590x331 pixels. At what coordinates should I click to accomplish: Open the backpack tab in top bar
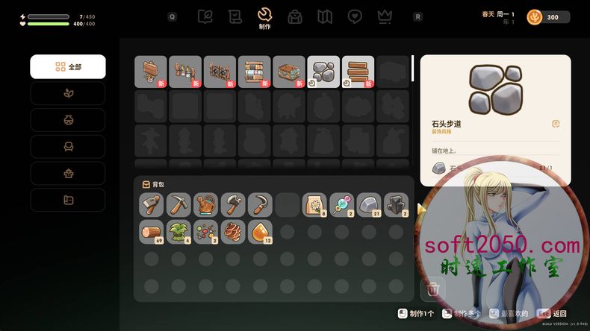click(294, 16)
